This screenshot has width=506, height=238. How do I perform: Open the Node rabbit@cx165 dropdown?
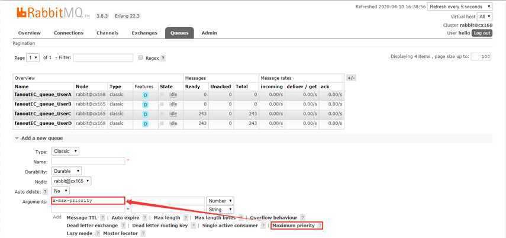pyautogui.click(x=72, y=181)
